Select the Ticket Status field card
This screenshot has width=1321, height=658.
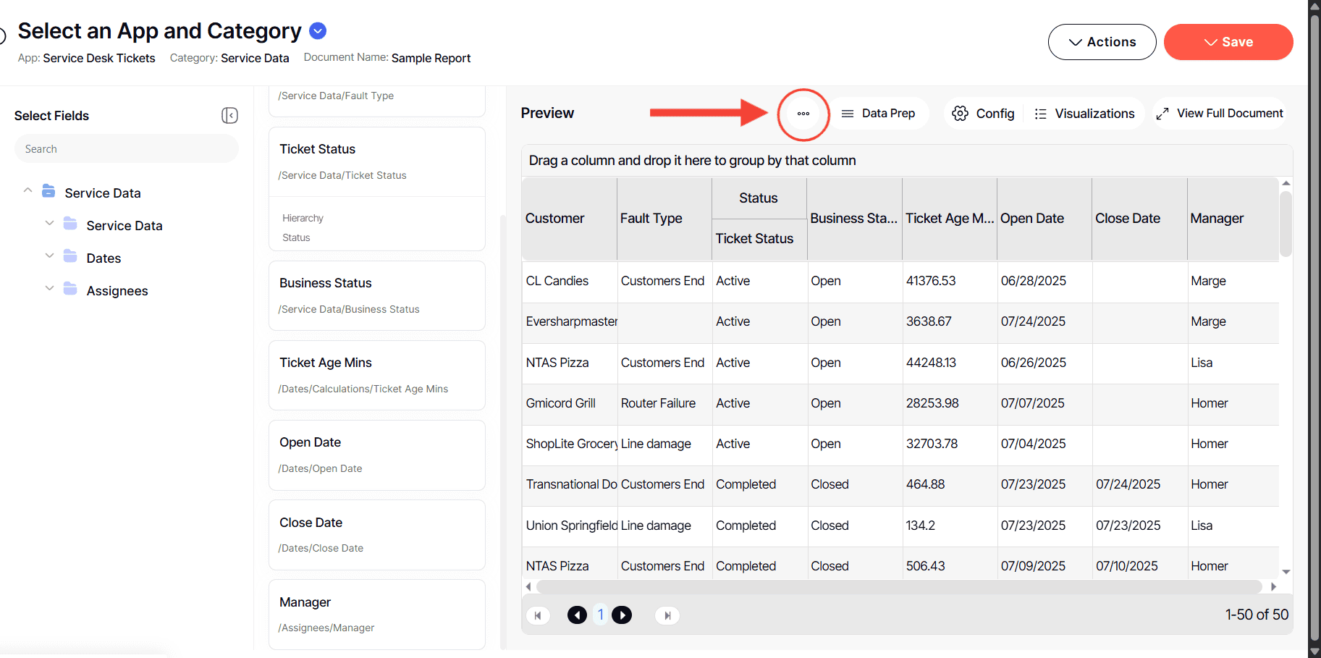[377, 189]
